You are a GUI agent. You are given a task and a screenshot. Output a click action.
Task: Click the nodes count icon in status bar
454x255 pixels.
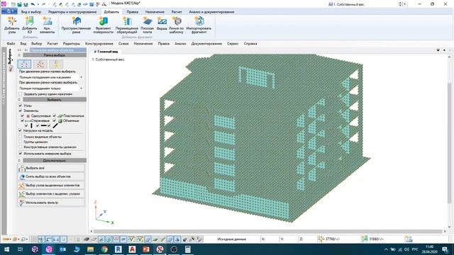[321, 239]
